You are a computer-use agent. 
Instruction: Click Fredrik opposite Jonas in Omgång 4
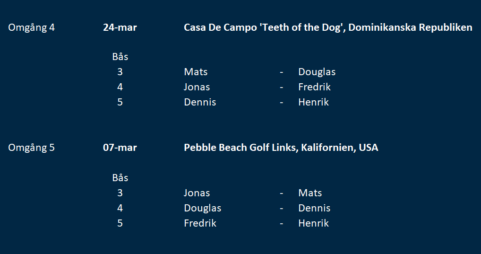coord(314,87)
